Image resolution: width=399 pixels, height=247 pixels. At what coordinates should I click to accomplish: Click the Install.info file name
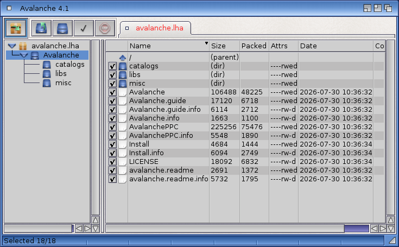pyautogui.click(x=147, y=153)
